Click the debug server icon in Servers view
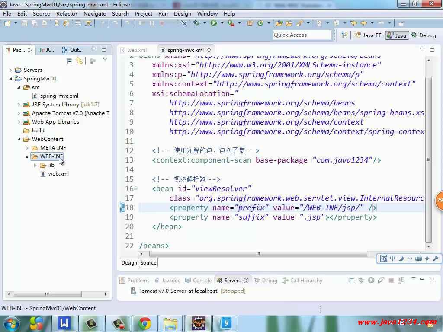The height and width of the screenshot is (332, 443). (x=361, y=280)
